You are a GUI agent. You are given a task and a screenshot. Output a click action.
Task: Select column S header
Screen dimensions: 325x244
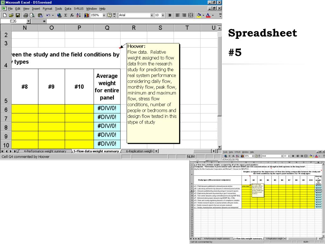[x=160, y=28]
